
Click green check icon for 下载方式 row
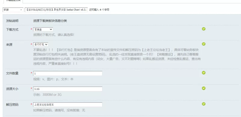(204, 29)
